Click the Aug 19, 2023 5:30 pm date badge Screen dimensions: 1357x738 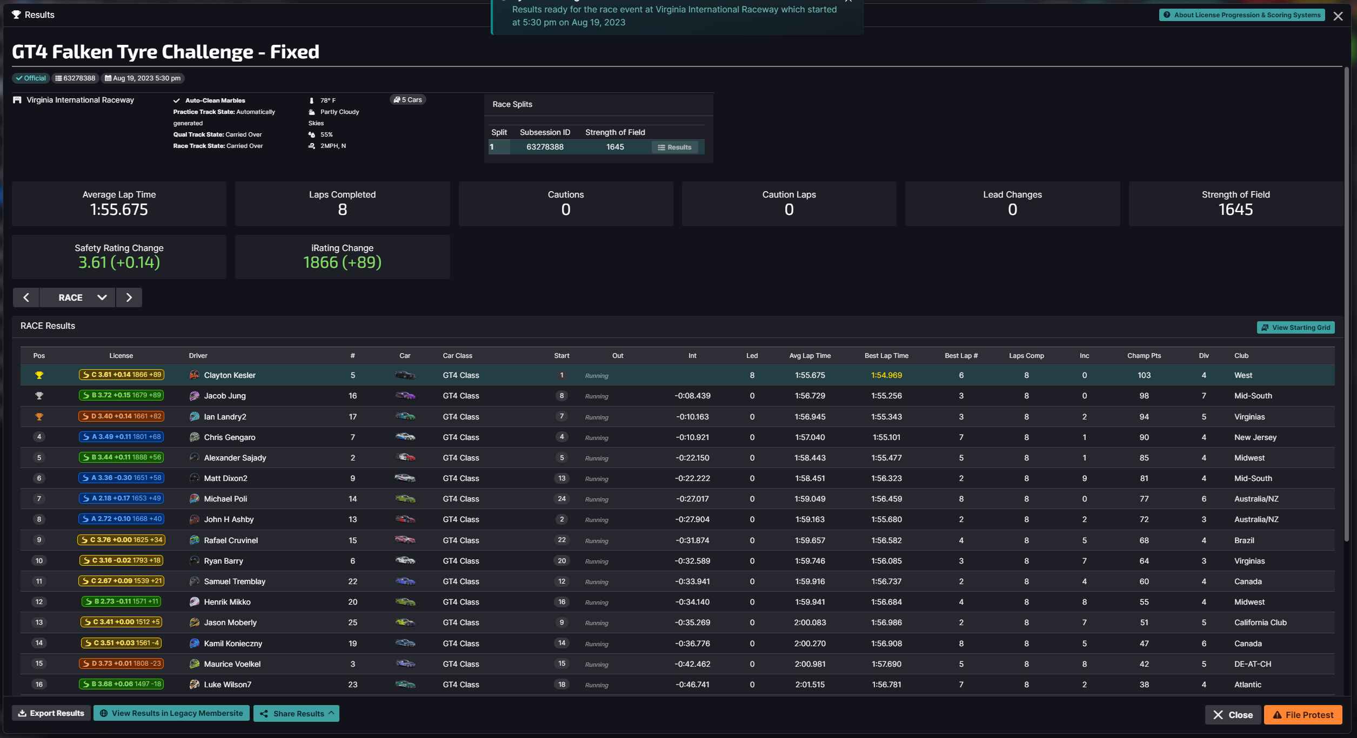143,78
